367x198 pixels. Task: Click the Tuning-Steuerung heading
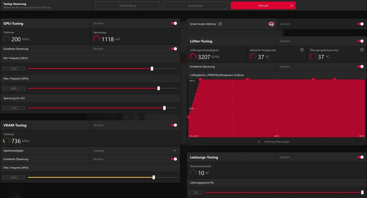coord(15,4)
